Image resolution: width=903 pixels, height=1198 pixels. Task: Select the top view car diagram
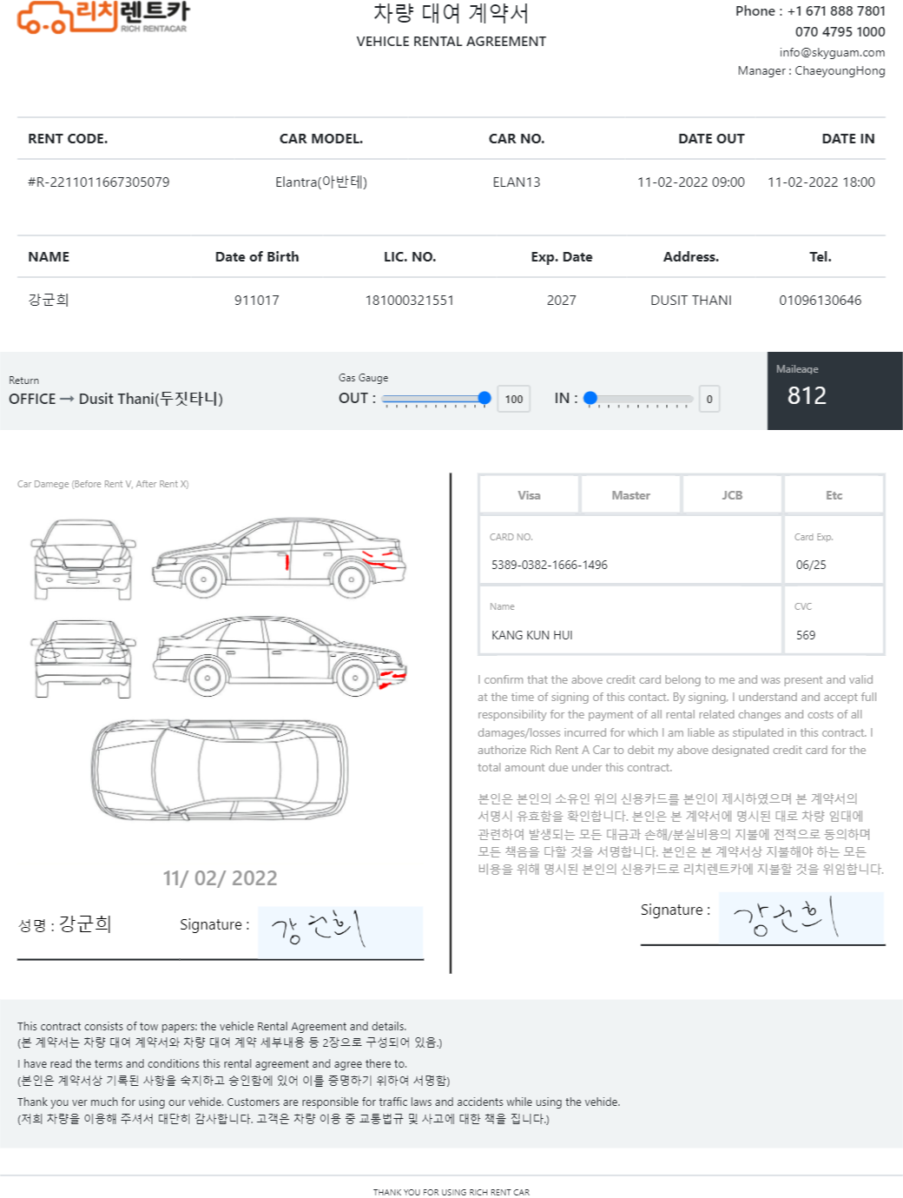pyautogui.click(x=221, y=769)
